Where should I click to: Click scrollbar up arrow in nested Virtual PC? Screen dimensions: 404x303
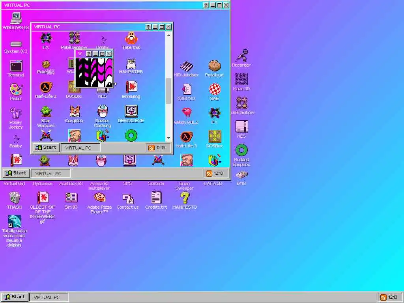click(x=168, y=35)
